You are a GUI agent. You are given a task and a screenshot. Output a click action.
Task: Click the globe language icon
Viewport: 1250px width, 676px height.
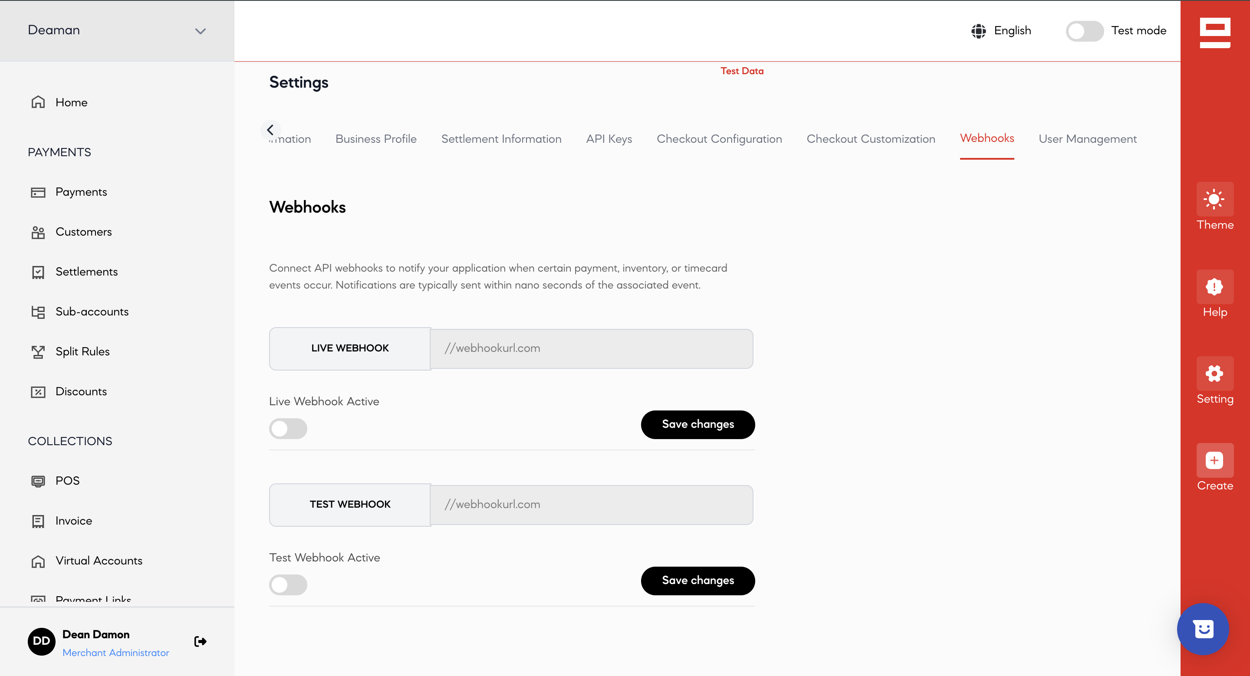click(x=978, y=31)
